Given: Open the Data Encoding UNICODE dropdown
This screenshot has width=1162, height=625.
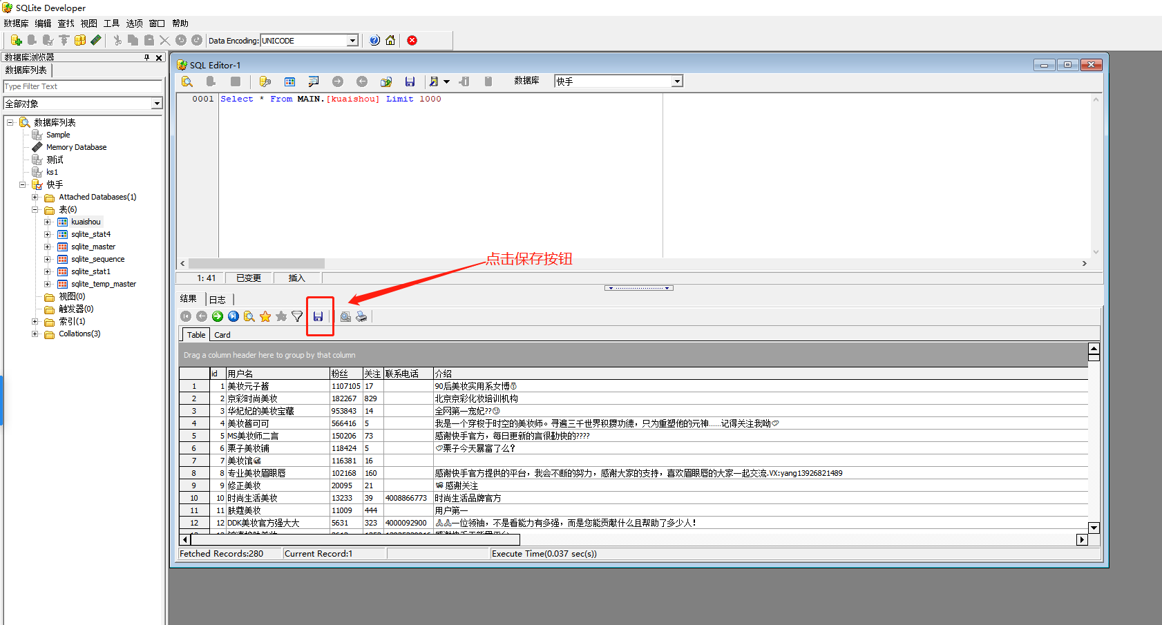Looking at the screenshot, I should click(352, 41).
